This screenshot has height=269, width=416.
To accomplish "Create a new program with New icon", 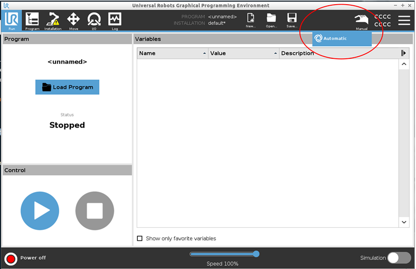I will 251,20.
